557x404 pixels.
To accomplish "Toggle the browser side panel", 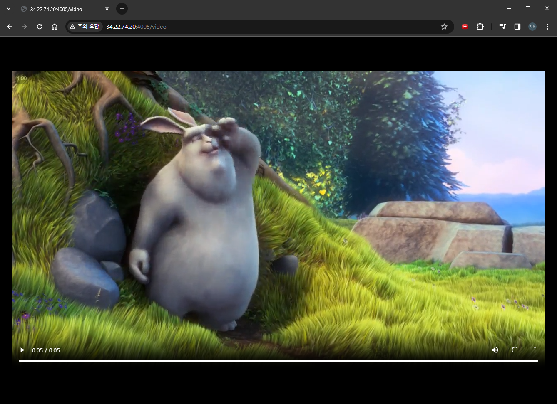I will 517,27.
